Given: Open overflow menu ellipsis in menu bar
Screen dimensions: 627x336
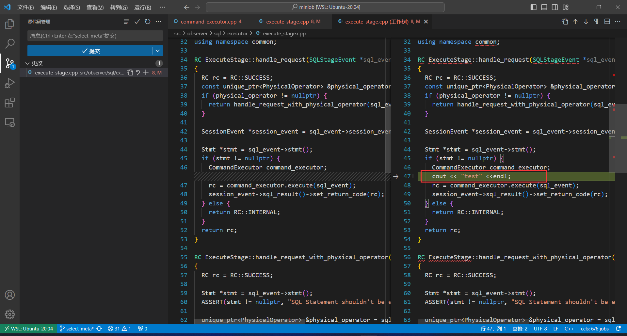Looking at the screenshot, I should [x=162, y=7].
